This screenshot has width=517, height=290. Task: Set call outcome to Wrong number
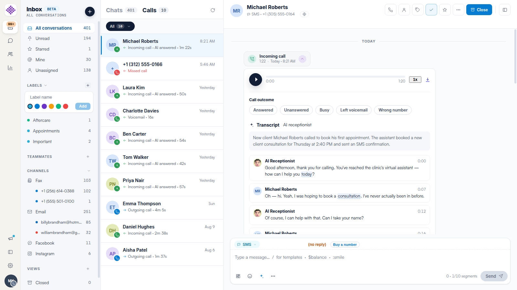point(393,110)
